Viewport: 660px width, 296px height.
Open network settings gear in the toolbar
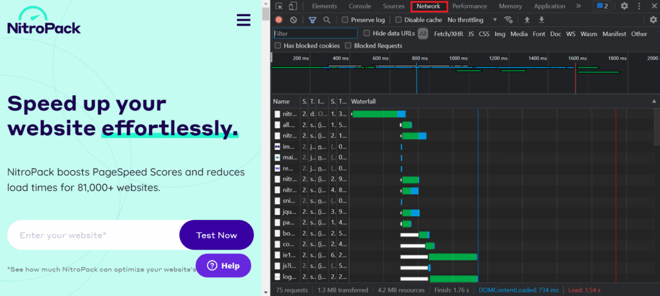(x=653, y=20)
